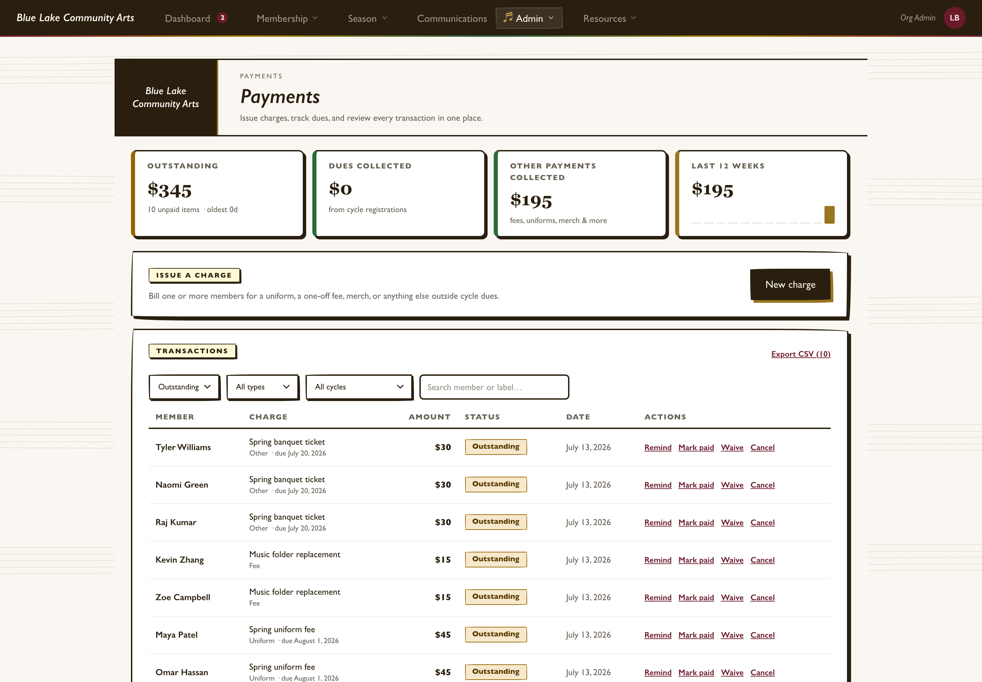982x682 pixels.
Task: Expand the Membership menu
Action: (287, 18)
